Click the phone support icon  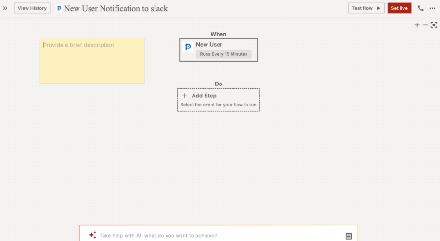pyautogui.click(x=421, y=8)
